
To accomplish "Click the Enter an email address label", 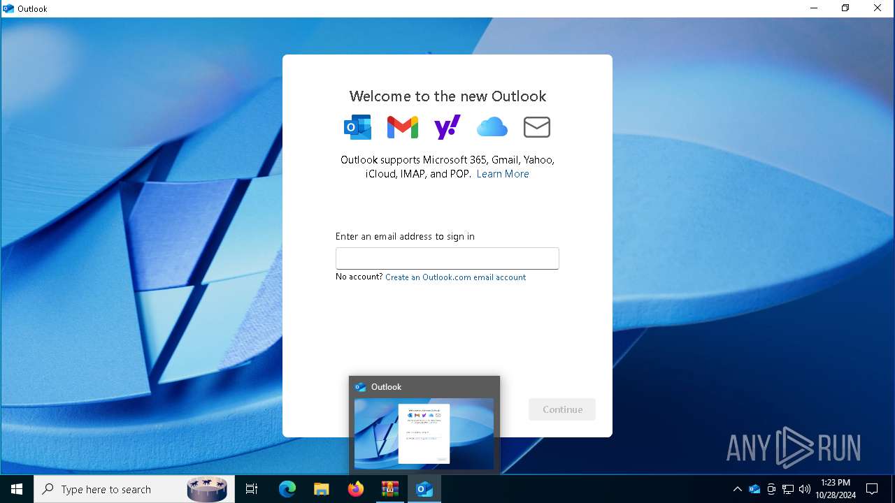I will point(405,237).
